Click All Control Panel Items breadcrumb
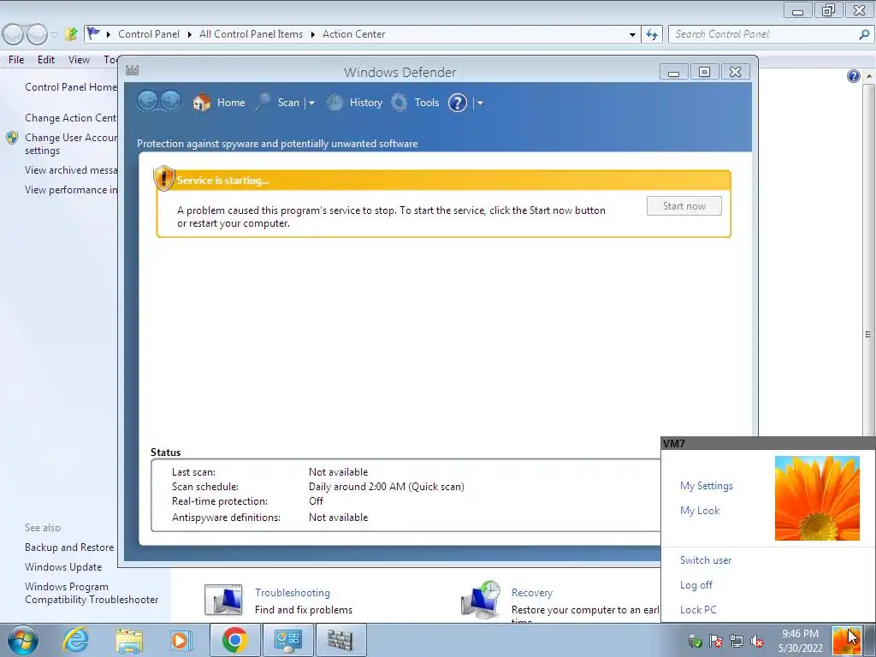 coord(251,34)
